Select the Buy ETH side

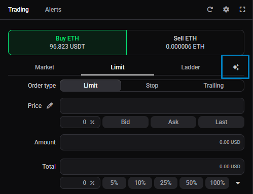point(67,43)
